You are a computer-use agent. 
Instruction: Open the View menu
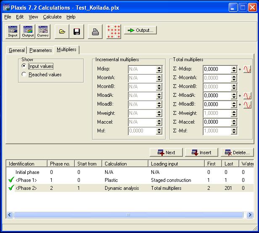(33, 17)
